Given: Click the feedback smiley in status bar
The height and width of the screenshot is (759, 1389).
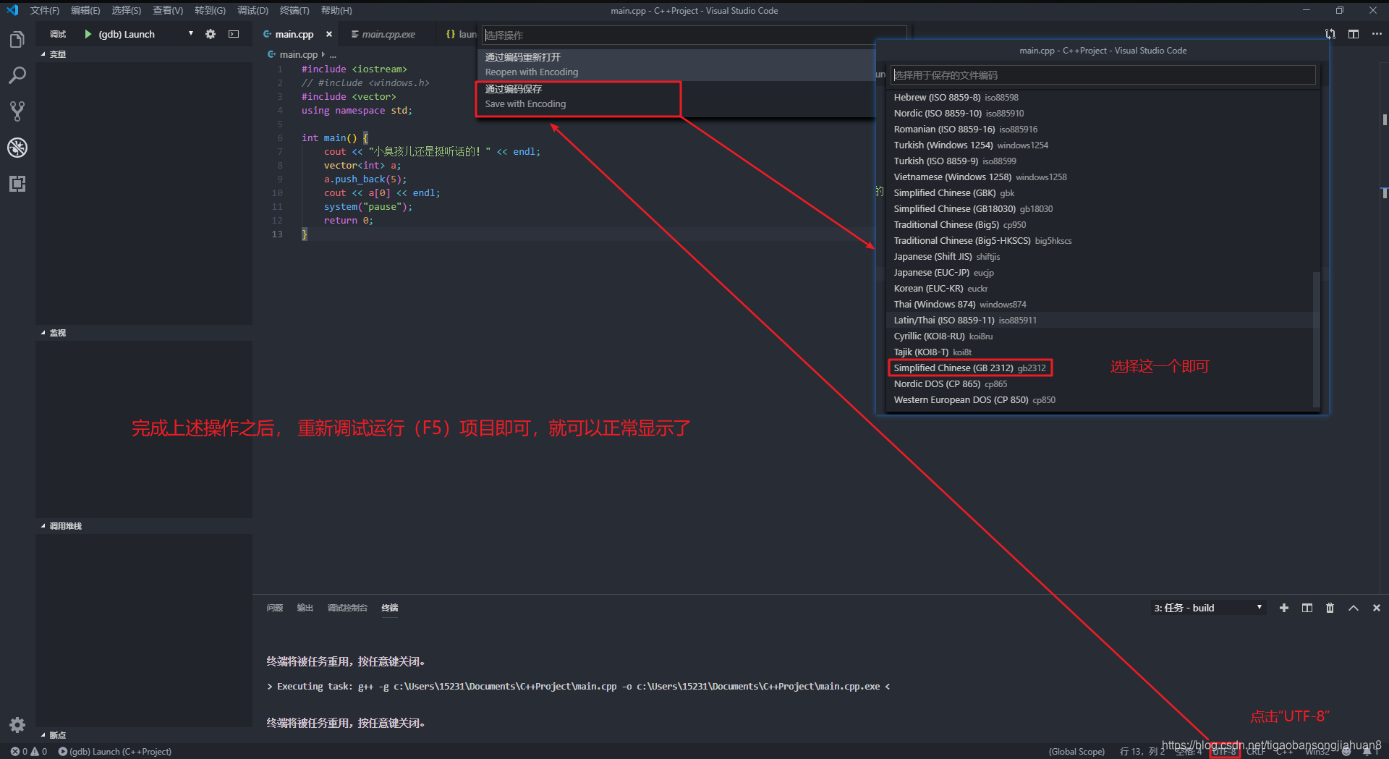Looking at the screenshot, I should coord(1346,752).
